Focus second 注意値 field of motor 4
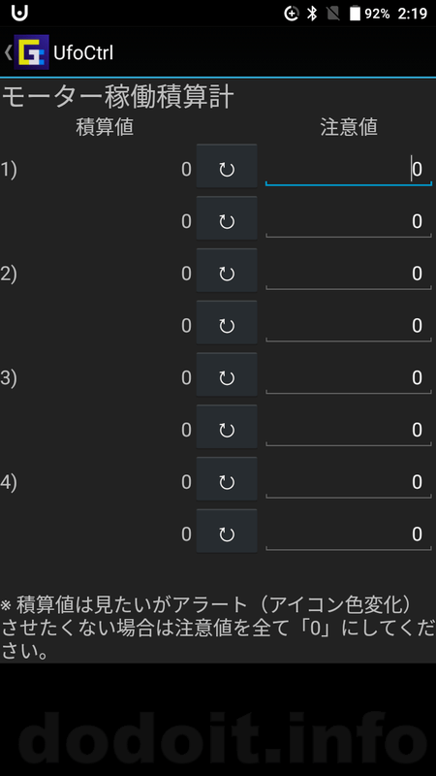 349,534
